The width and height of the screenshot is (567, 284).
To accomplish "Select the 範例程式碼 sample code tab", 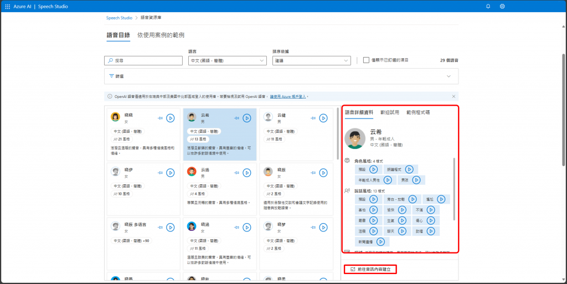I will 418,112.
